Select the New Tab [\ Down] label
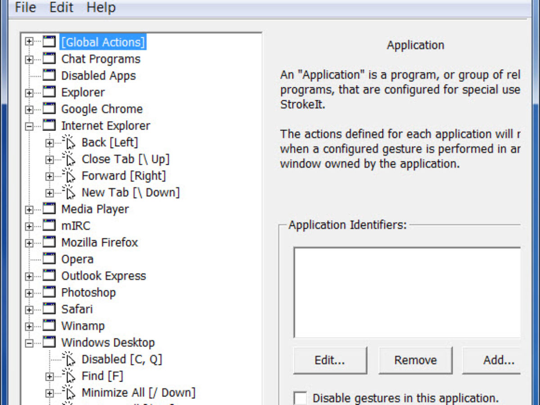 [x=130, y=192]
